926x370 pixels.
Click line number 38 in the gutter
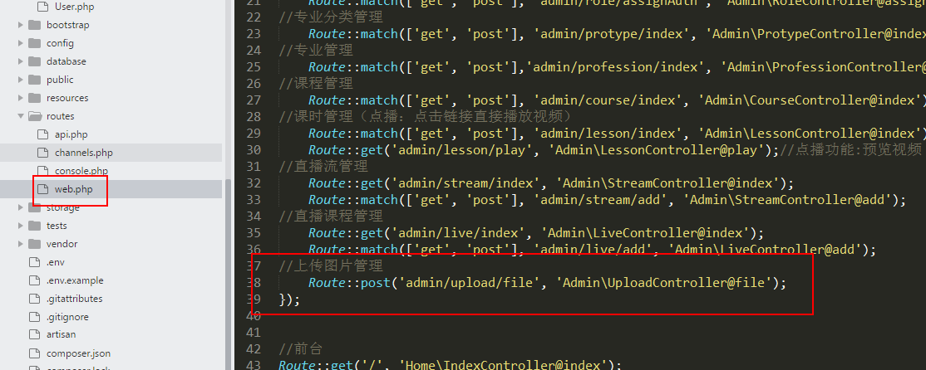click(x=253, y=283)
